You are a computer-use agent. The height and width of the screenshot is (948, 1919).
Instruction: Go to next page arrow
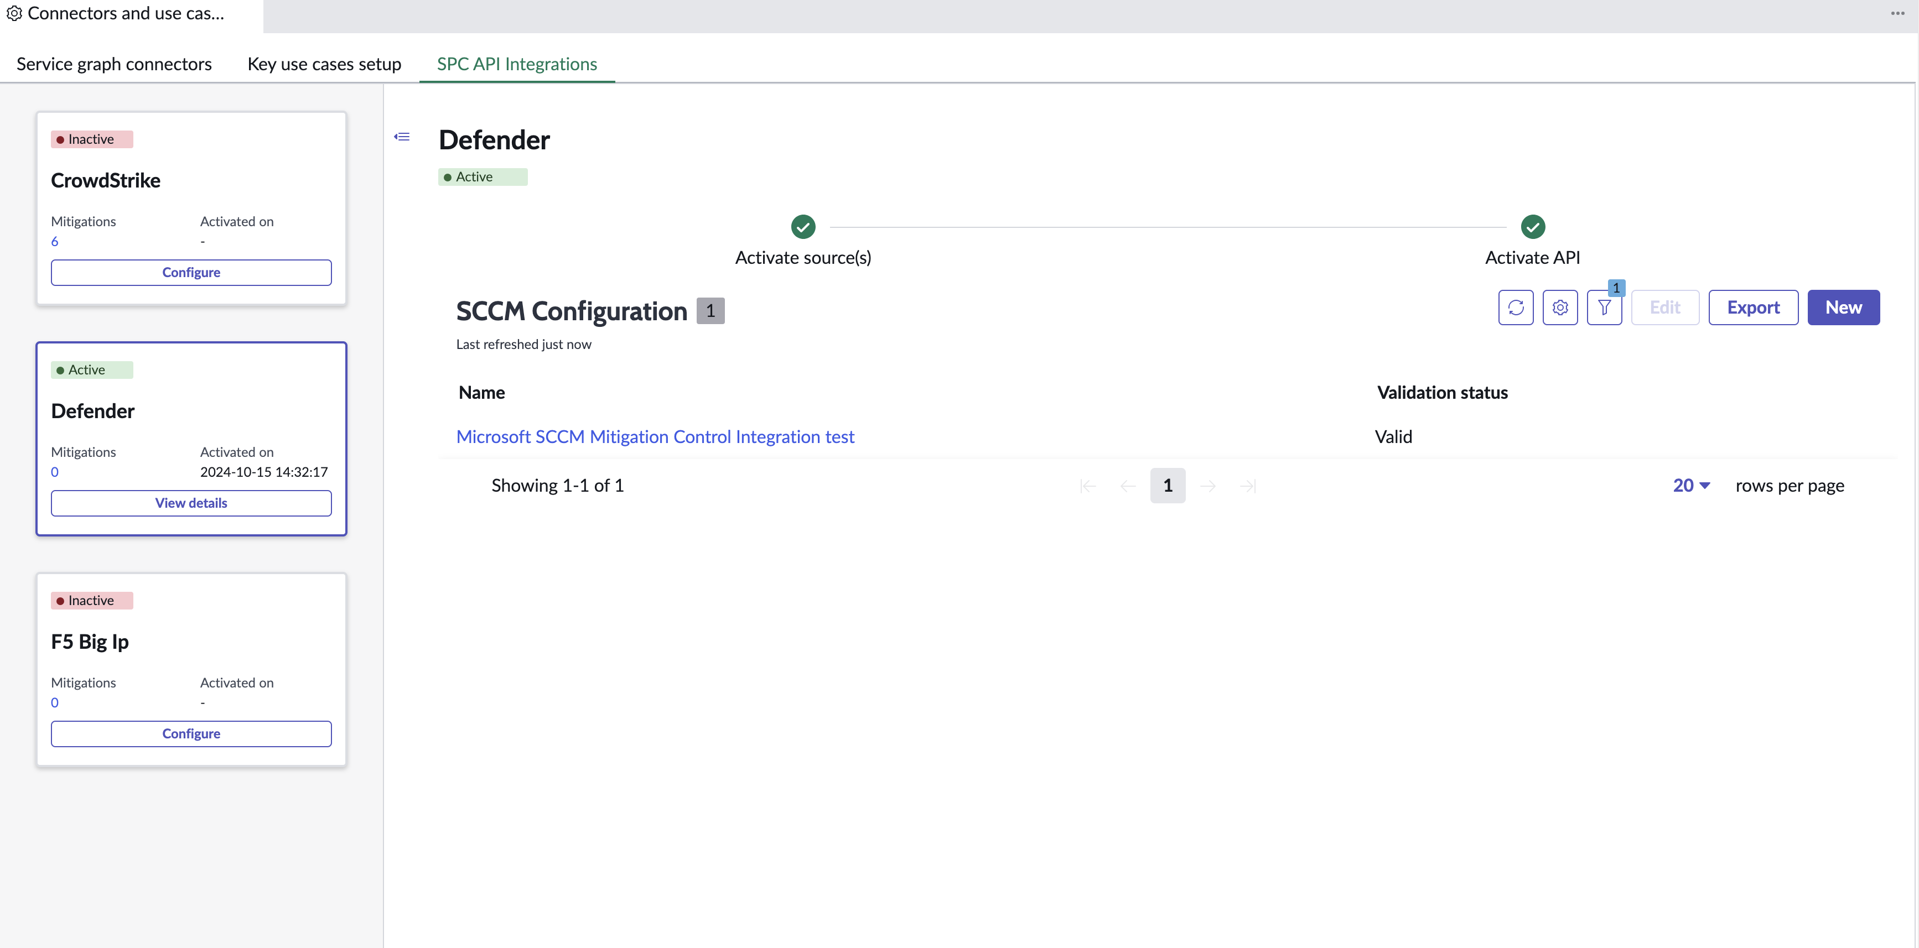click(x=1207, y=486)
